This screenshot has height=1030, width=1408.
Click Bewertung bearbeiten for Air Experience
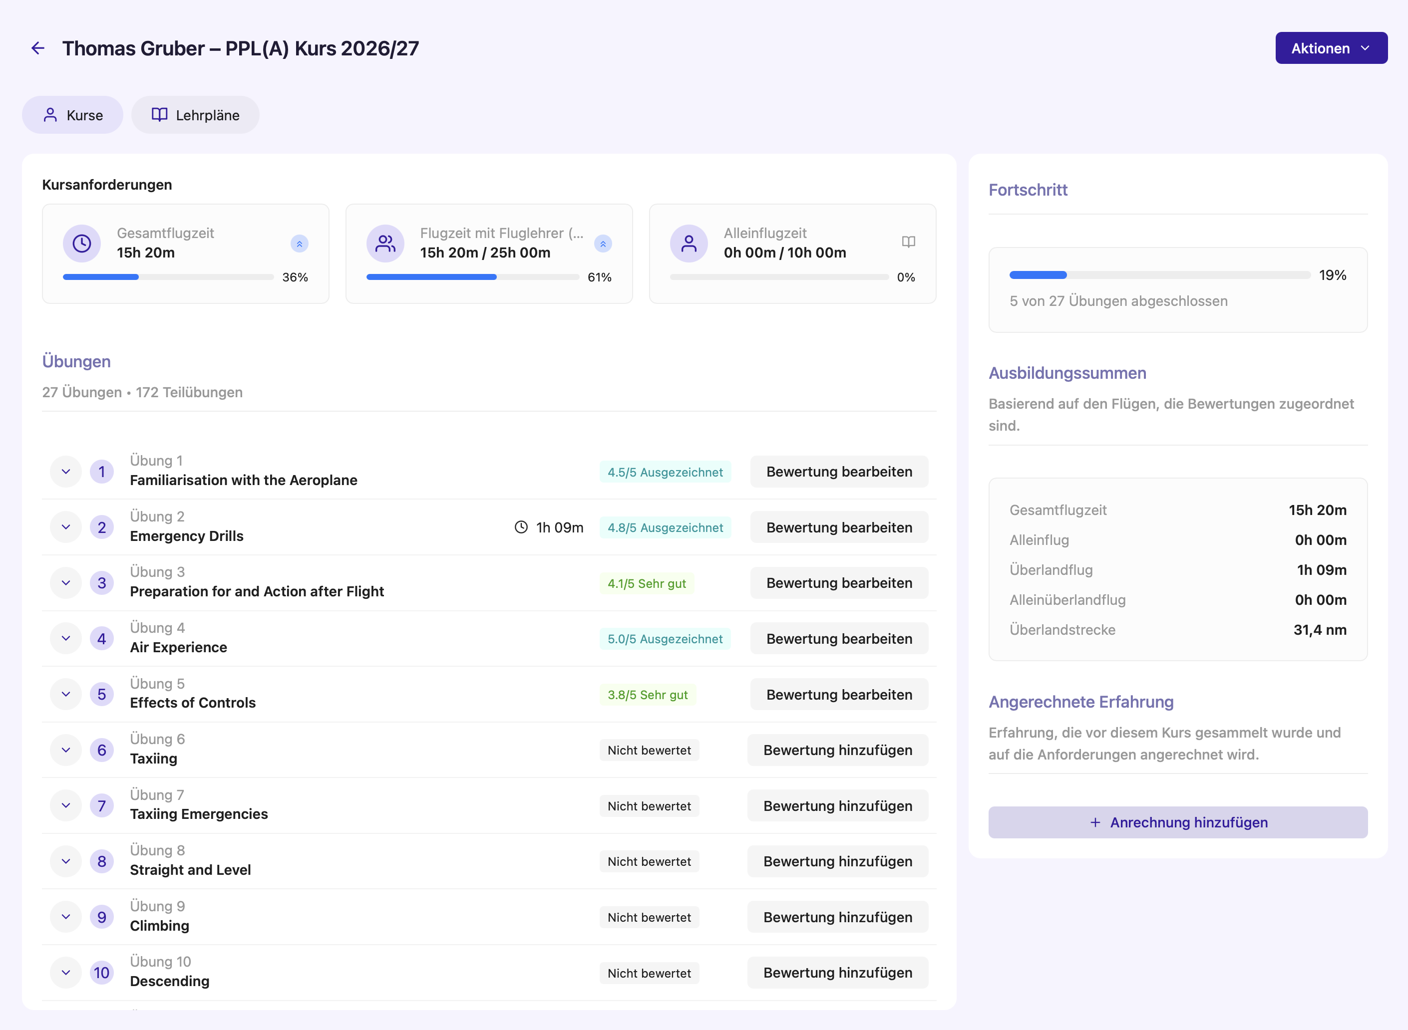[x=839, y=638]
